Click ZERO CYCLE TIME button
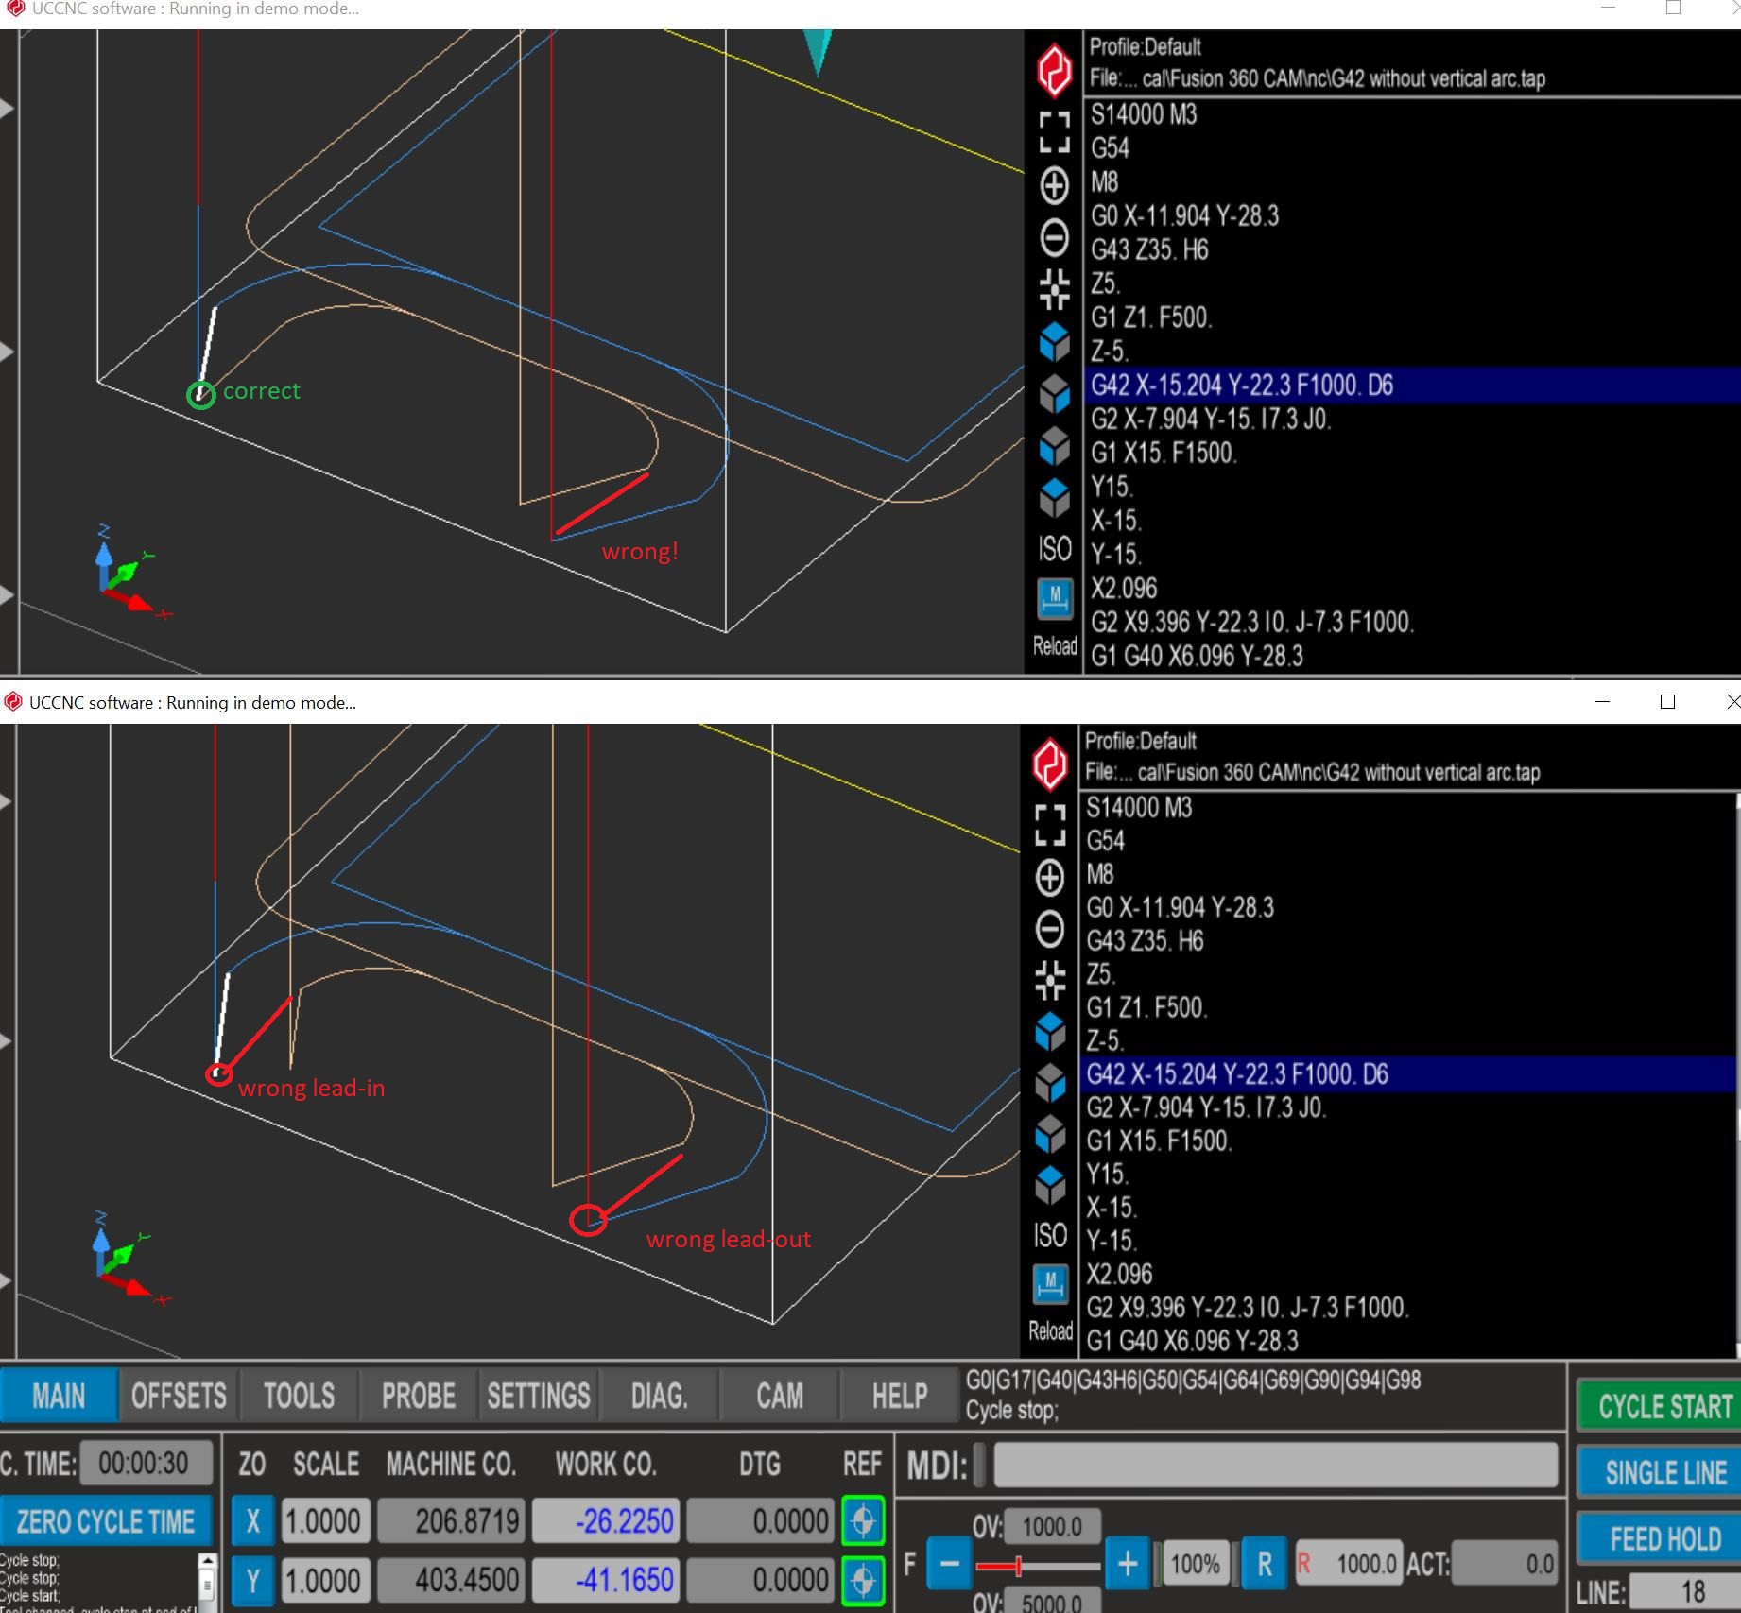Screen dimensions: 1741x1613 coord(106,1520)
